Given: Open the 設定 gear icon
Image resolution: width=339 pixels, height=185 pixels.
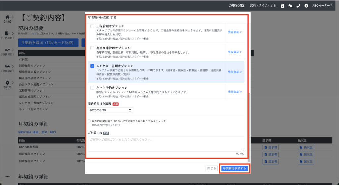Looking at the screenshot, I should pyautogui.click(x=7, y=83).
